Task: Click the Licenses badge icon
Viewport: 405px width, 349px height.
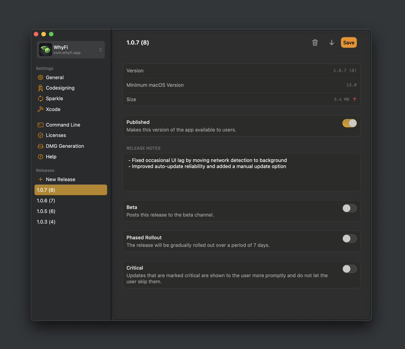Action: (40, 135)
